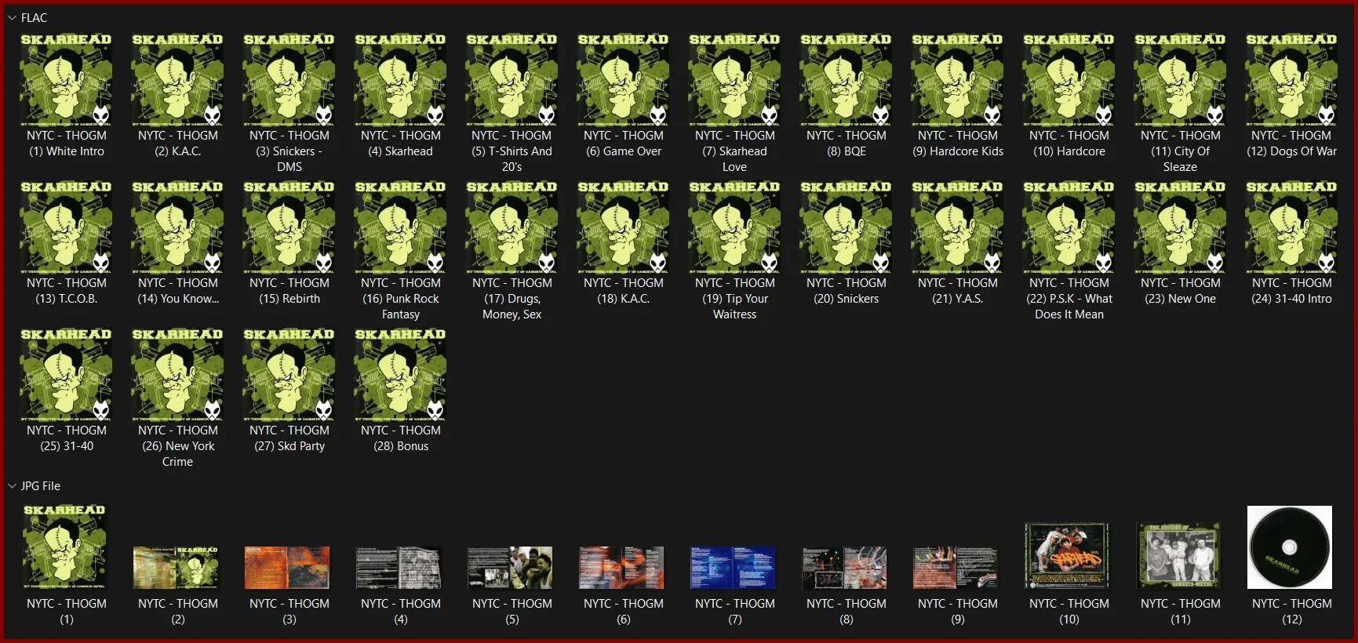Collapse the JPG File group chevron

[x=12, y=486]
